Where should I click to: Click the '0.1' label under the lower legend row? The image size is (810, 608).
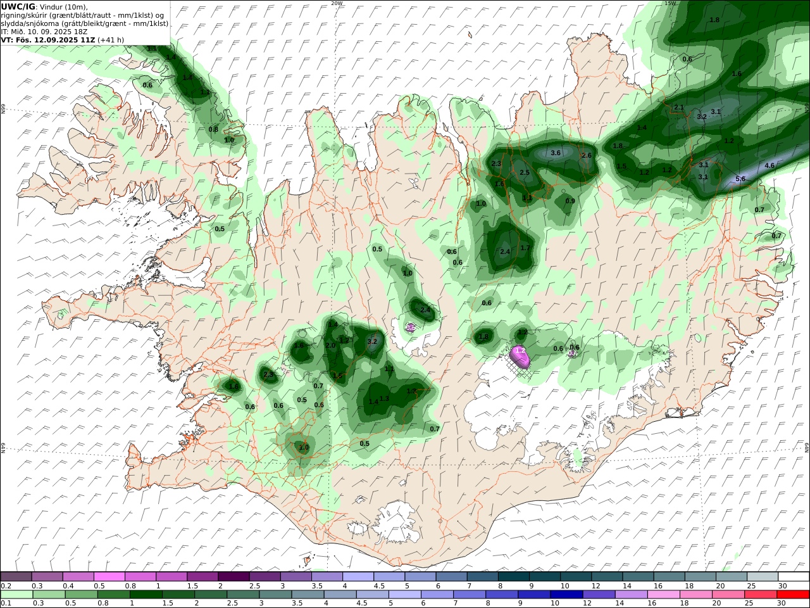point(5,604)
